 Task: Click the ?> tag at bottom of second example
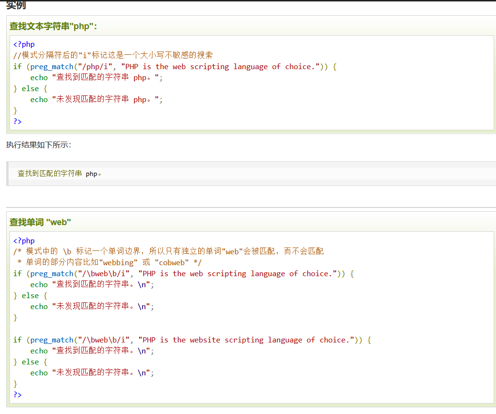(x=18, y=394)
